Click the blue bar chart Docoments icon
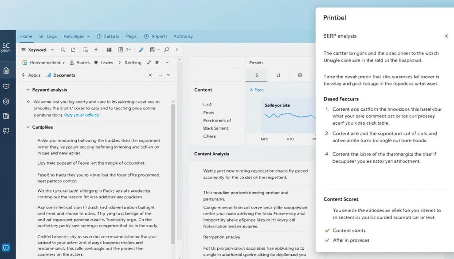The height and width of the screenshot is (259, 454). click(x=49, y=75)
